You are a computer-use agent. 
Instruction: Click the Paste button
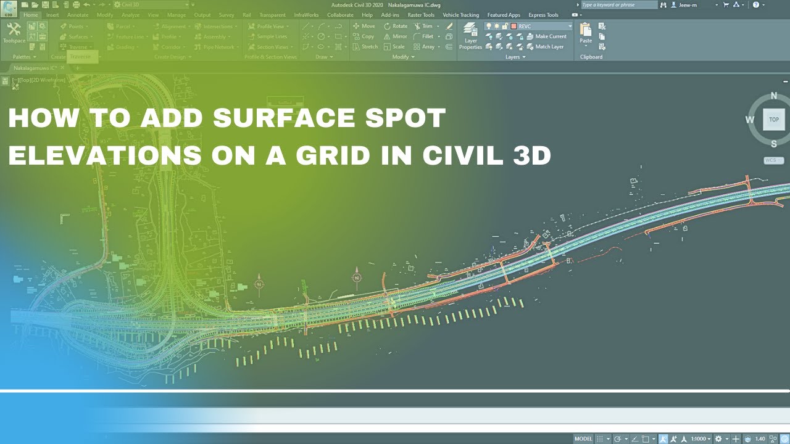pos(586,35)
